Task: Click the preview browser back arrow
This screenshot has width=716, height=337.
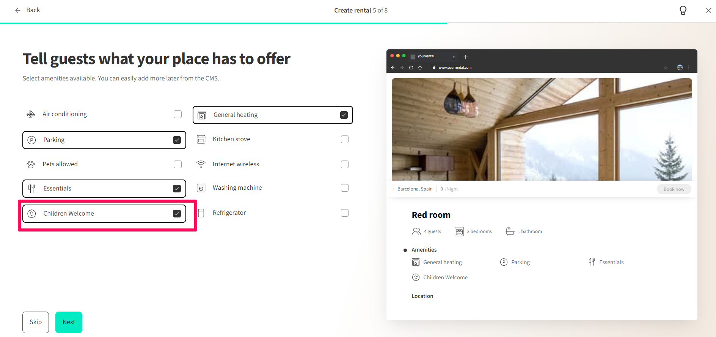Action: tap(393, 68)
